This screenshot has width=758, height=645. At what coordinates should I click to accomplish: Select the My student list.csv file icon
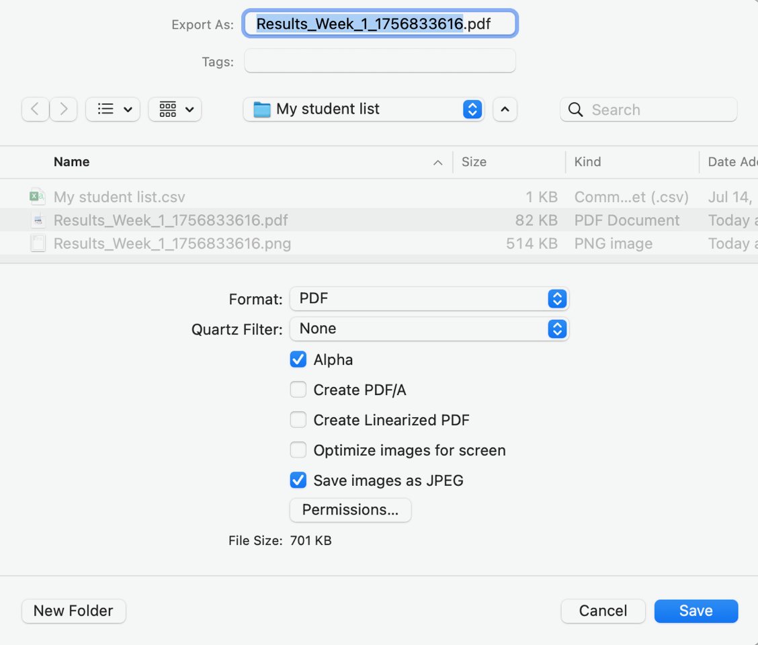[38, 197]
